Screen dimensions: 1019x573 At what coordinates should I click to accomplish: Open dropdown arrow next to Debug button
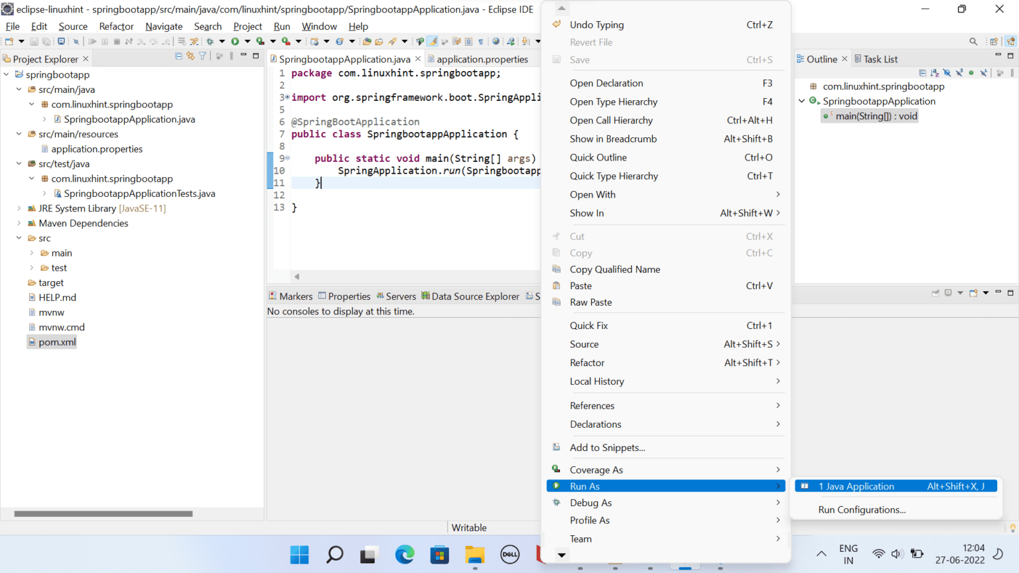222,41
